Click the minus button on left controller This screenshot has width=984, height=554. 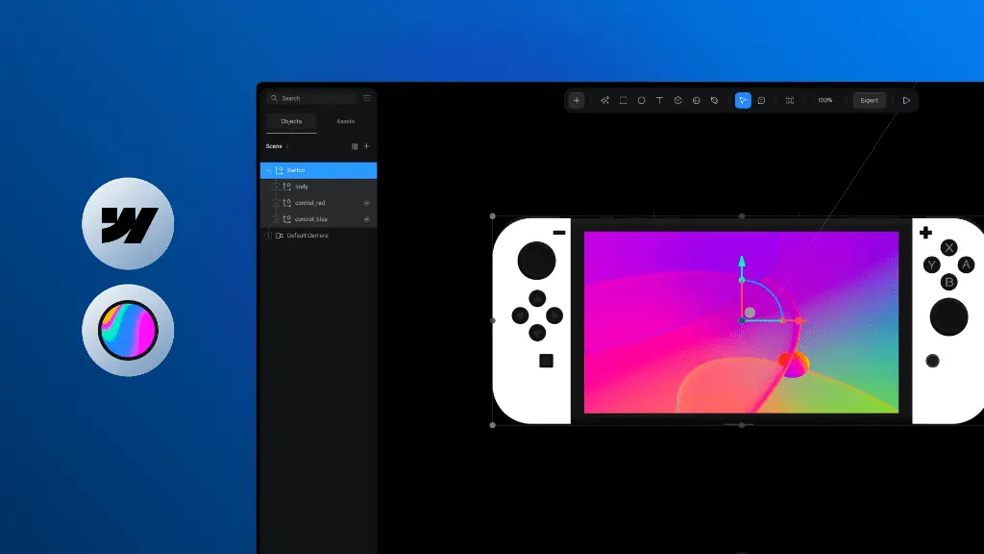click(x=559, y=233)
